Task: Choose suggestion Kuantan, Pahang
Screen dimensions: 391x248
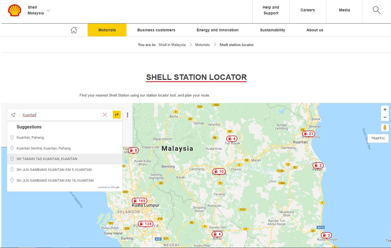Action: 30,137
